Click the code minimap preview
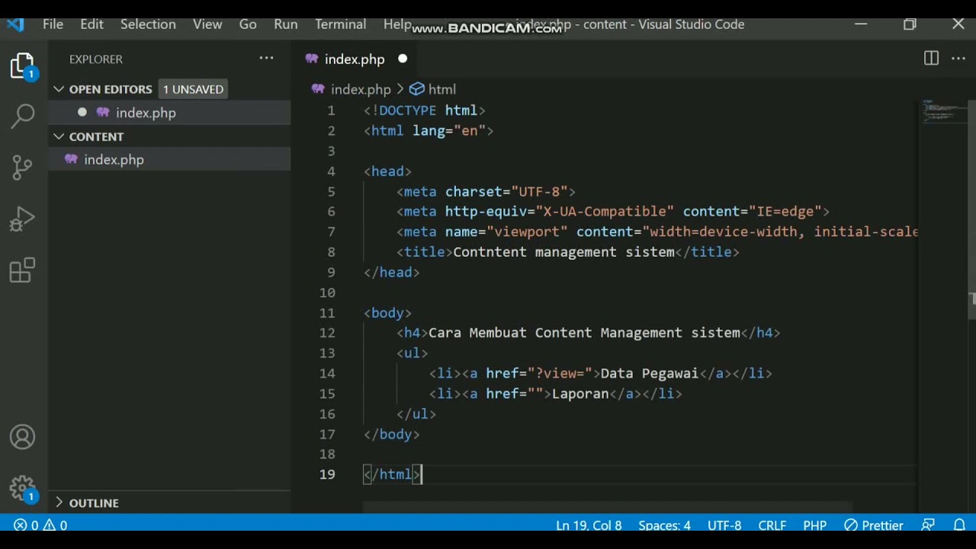This screenshot has width=976, height=549. point(943,112)
